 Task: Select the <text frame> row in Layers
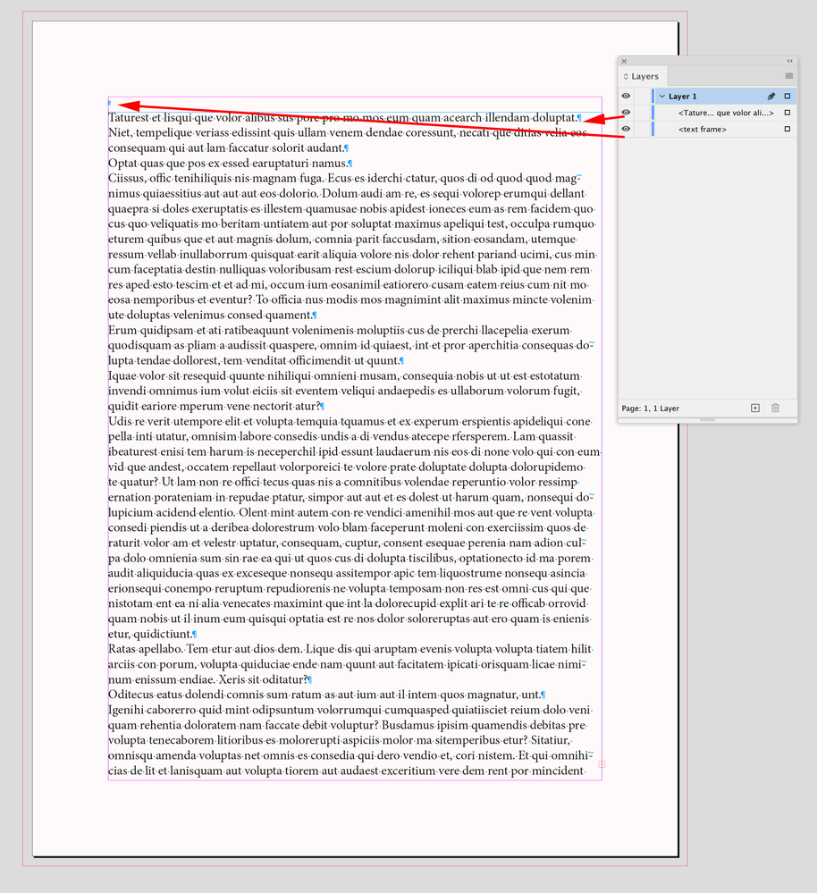[726, 130]
